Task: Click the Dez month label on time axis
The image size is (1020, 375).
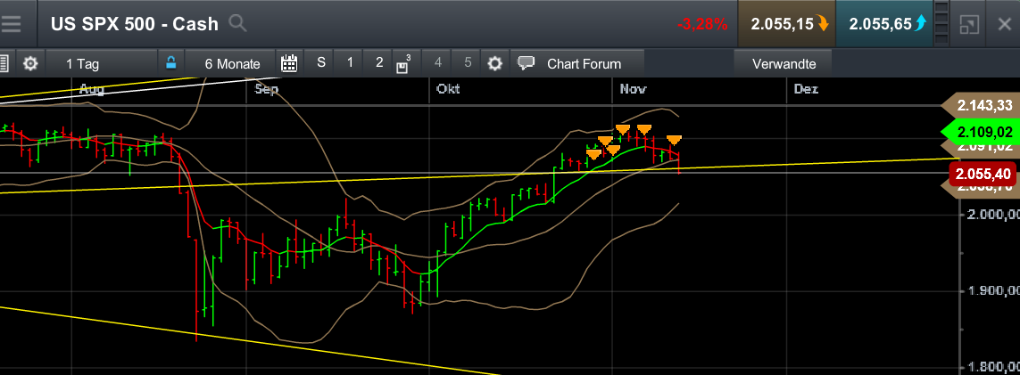Action: (x=806, y=89)
